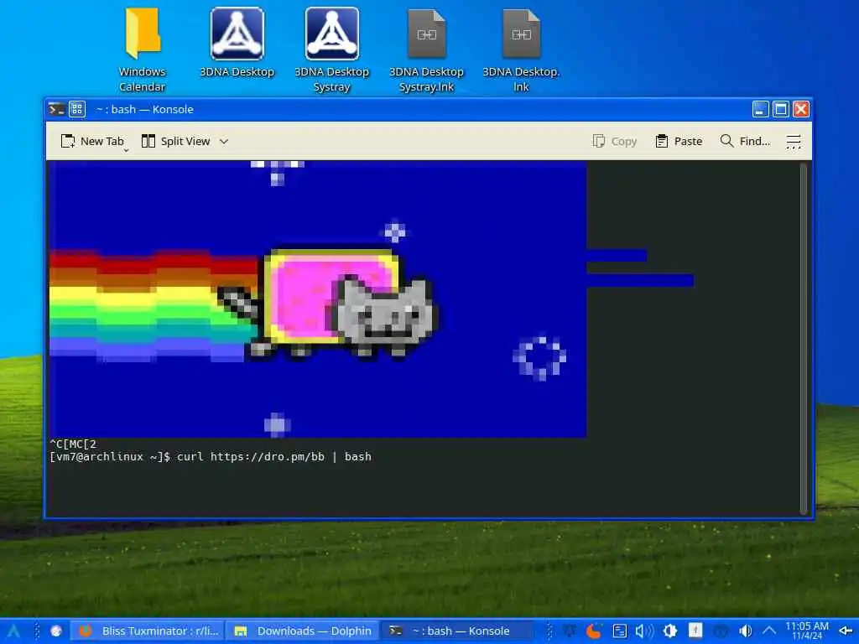Paste clipboard text into the terminal

pos(679,141)
